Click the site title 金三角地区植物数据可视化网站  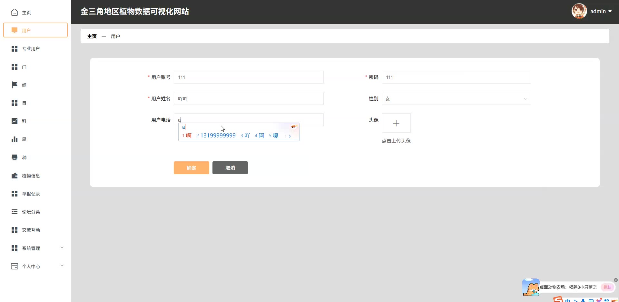(135, 12)
